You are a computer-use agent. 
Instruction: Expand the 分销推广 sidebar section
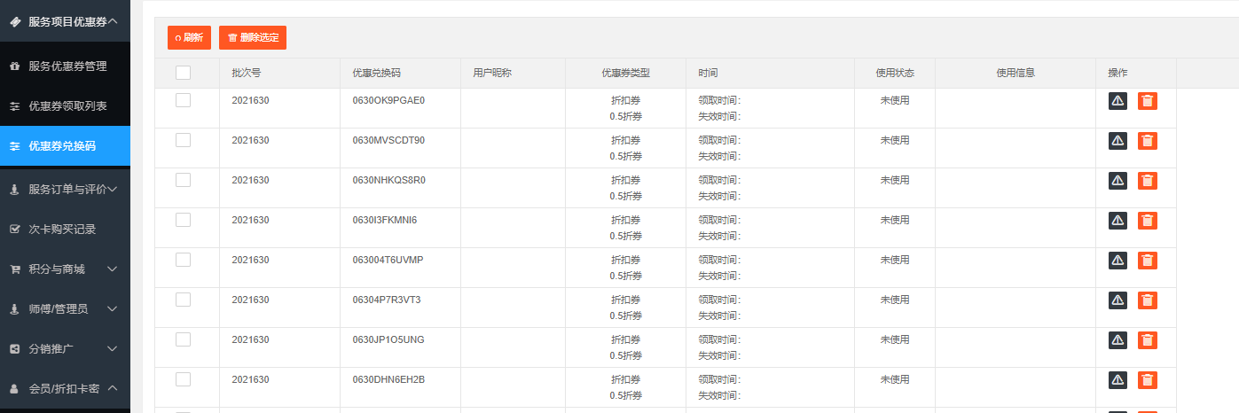click(65, 349)
